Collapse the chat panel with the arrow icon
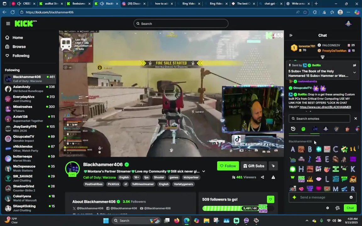 point(291,35)
